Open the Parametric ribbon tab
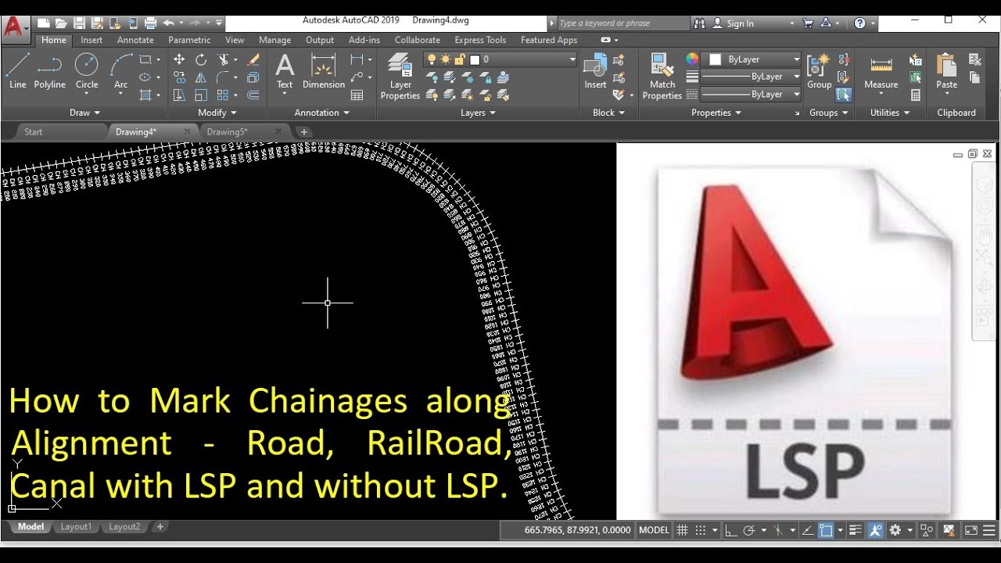1001x563 pixels. tap(189, 40)
